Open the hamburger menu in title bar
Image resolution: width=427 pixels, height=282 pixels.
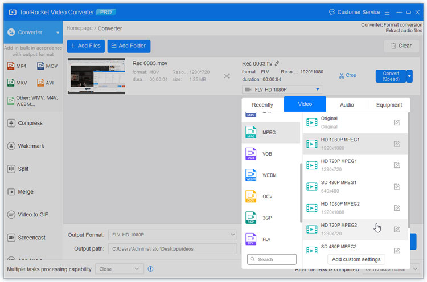pos(387,13)
